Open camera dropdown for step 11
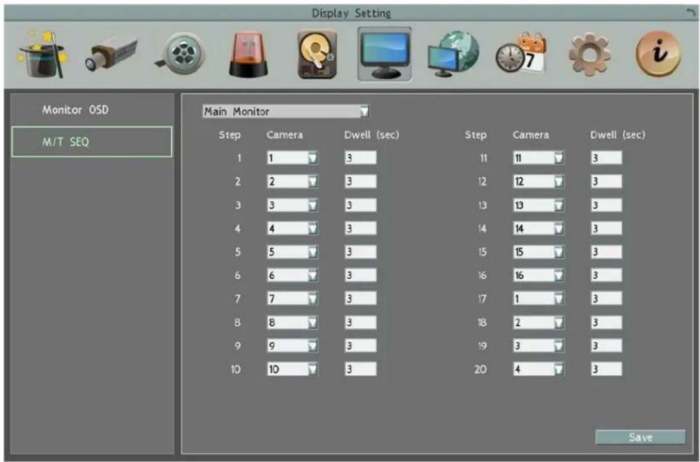The image size is (700, 462). [538, 158]
